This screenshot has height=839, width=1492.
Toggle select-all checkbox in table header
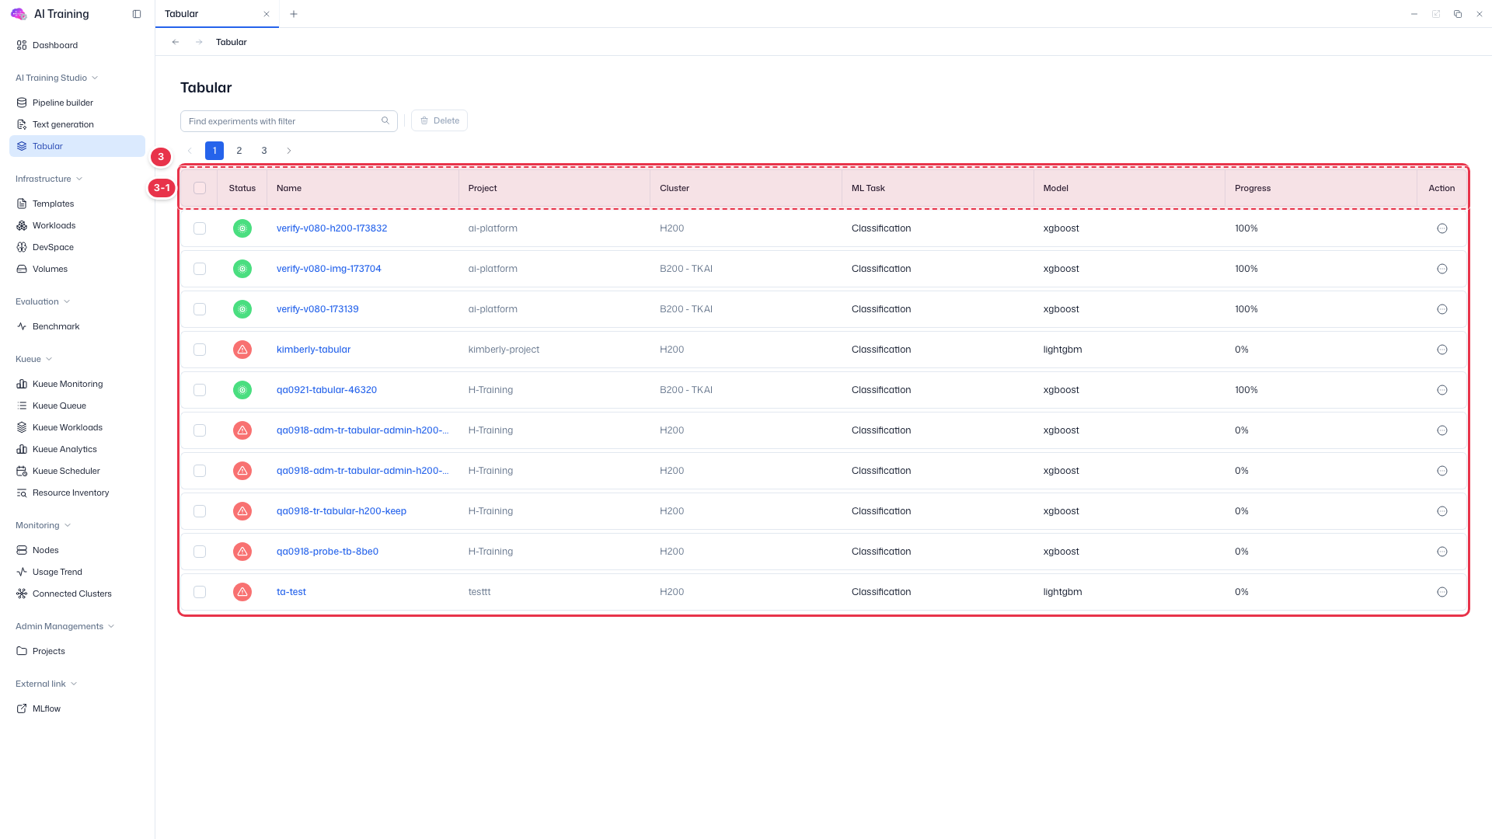click(200, 188)
